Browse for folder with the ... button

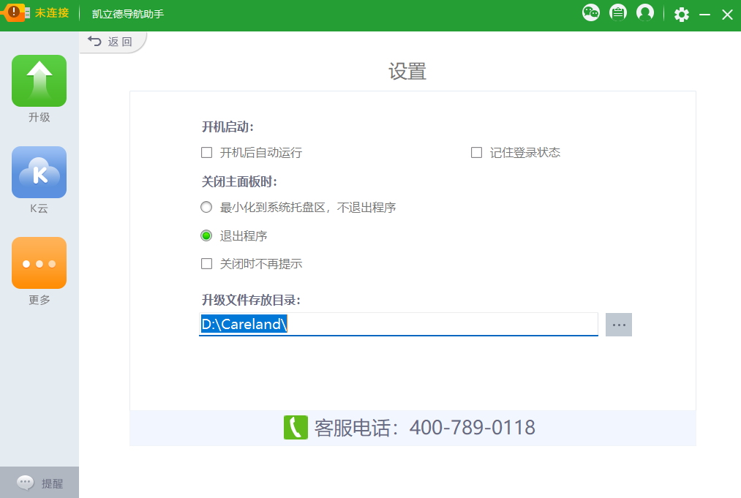619,325
